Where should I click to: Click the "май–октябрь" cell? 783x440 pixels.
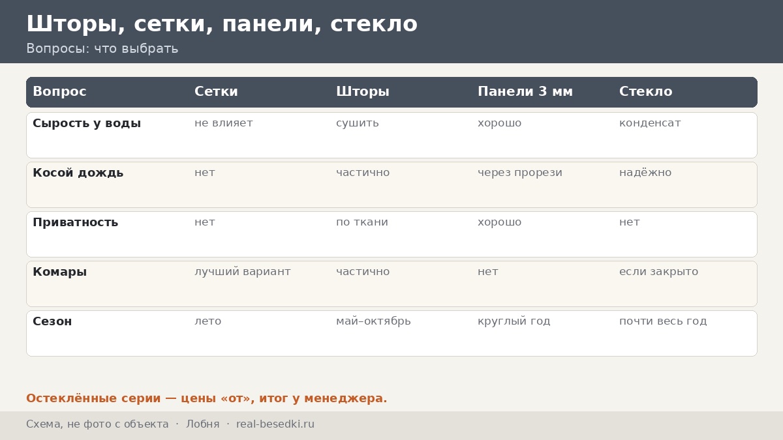[x=373, y=321]
